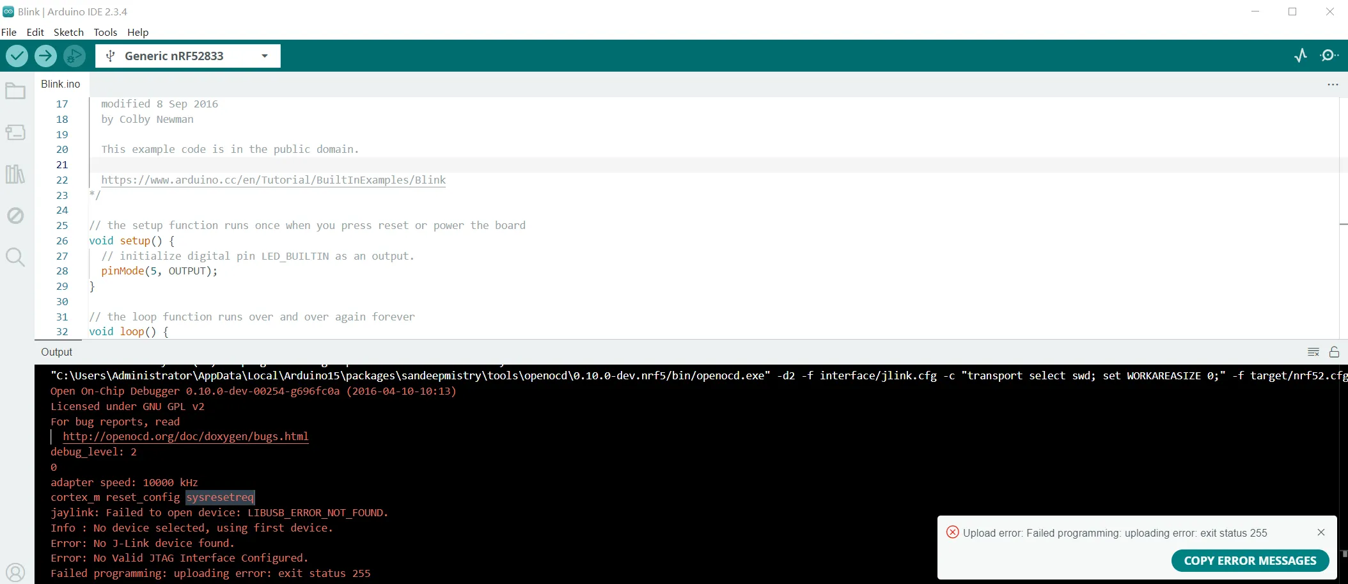Open the openocd.org bugs.html link
The height and width of the screenshot is (584, 1348).
185,437
